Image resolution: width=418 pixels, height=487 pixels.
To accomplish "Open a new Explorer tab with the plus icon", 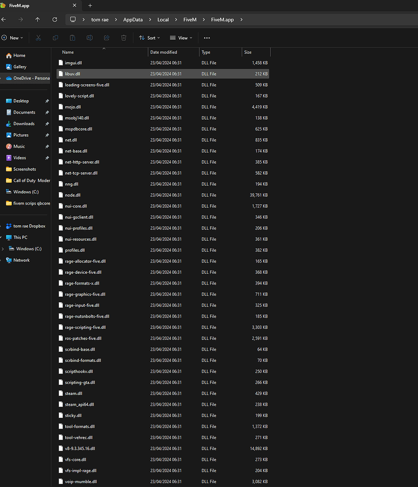I will click(x=90, y=5).
